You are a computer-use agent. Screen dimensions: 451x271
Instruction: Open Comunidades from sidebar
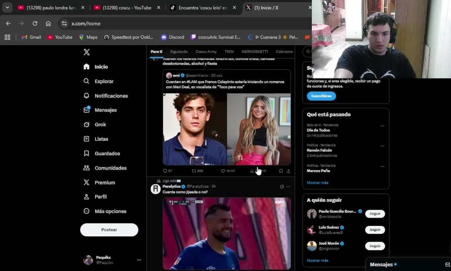click(105, 168)
